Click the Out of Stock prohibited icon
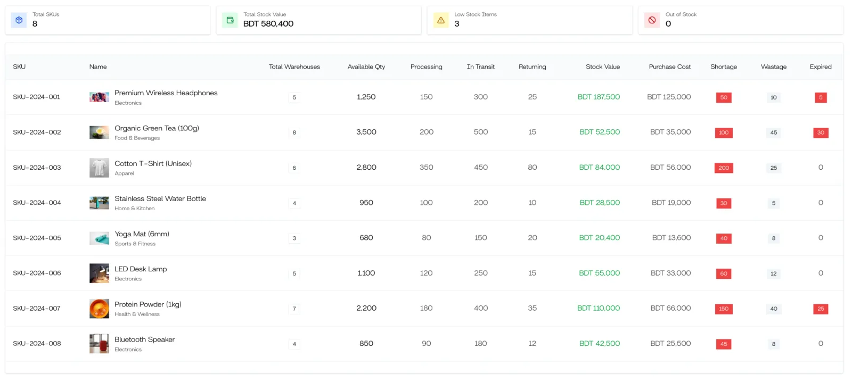 652,20
